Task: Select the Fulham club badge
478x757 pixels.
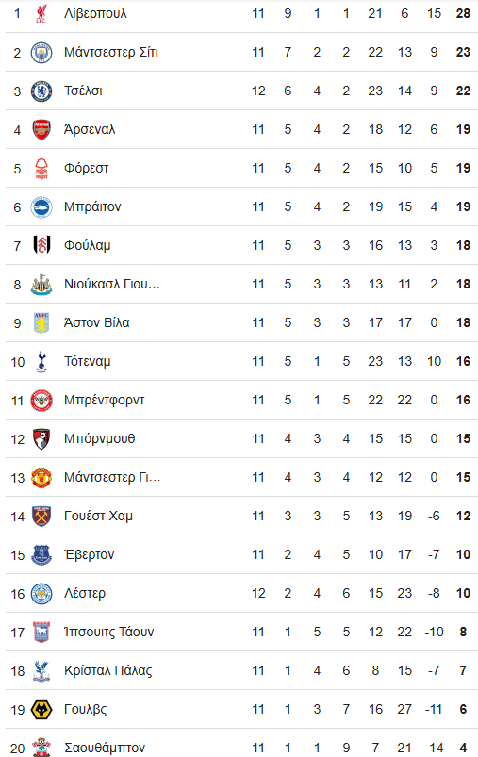Action: click(x=41, y=245)
